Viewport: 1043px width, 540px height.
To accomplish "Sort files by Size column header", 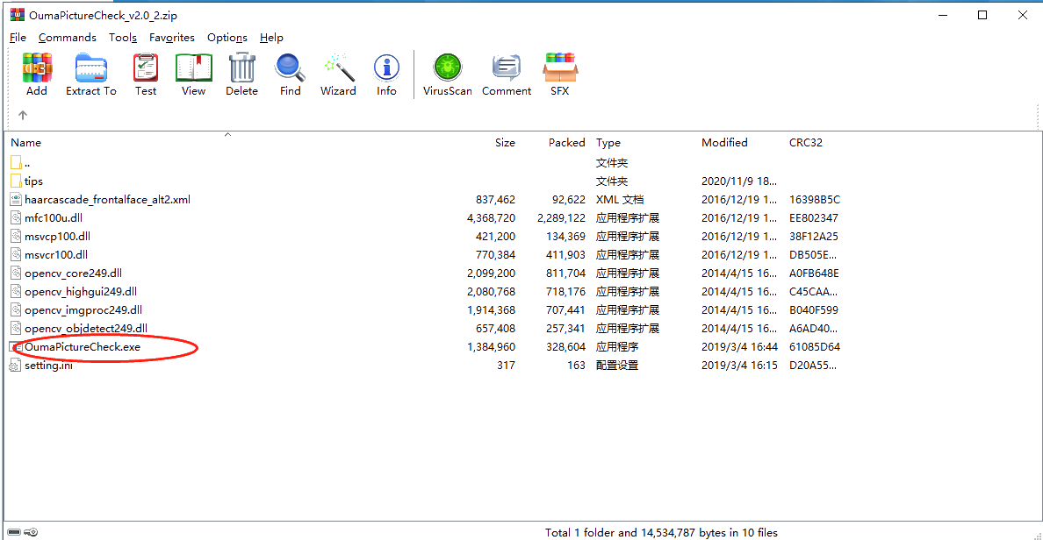I will (x=505, y=142).
